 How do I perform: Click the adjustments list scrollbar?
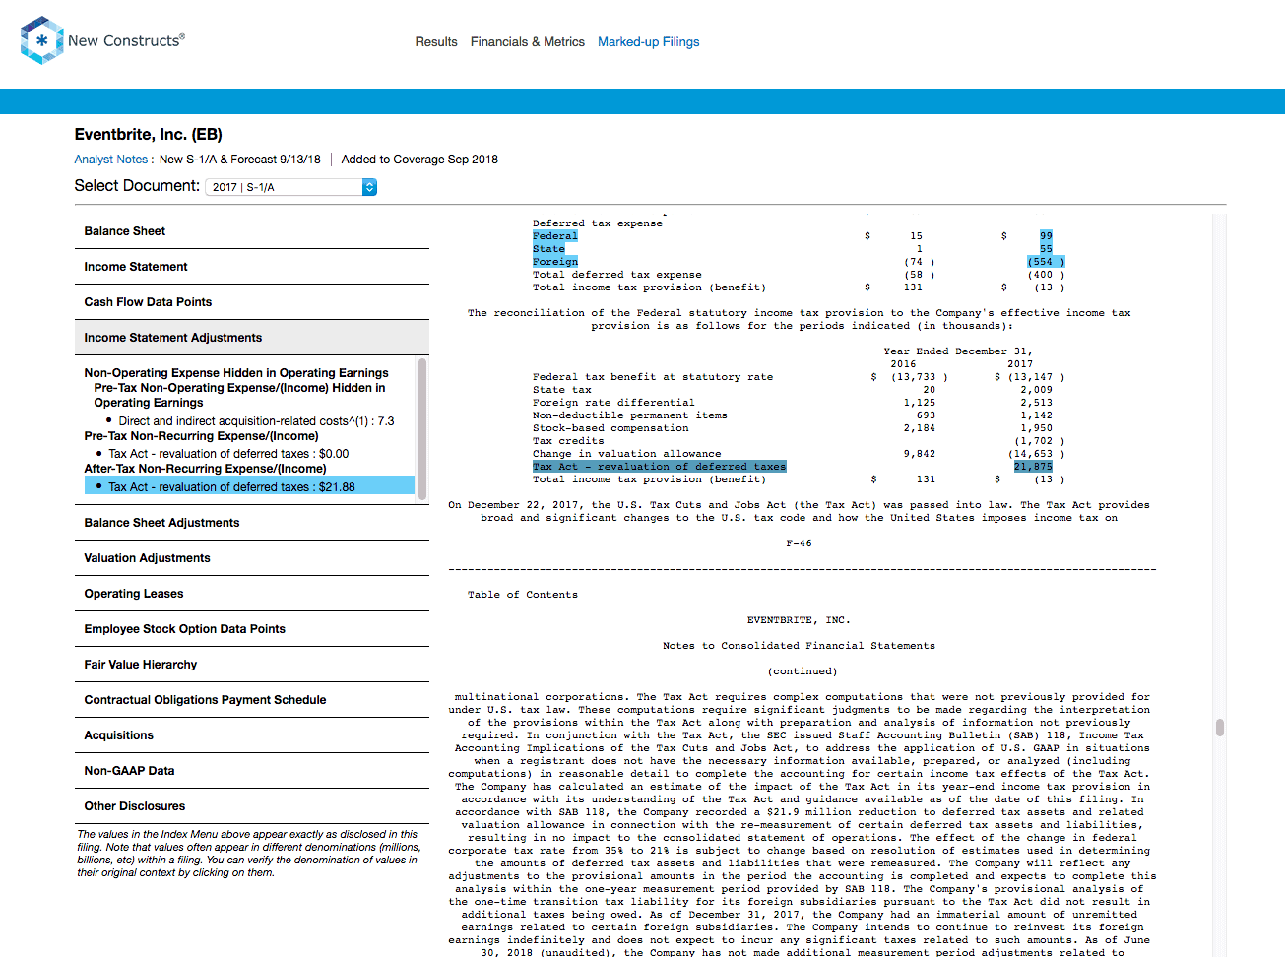[x=422, y=429]
